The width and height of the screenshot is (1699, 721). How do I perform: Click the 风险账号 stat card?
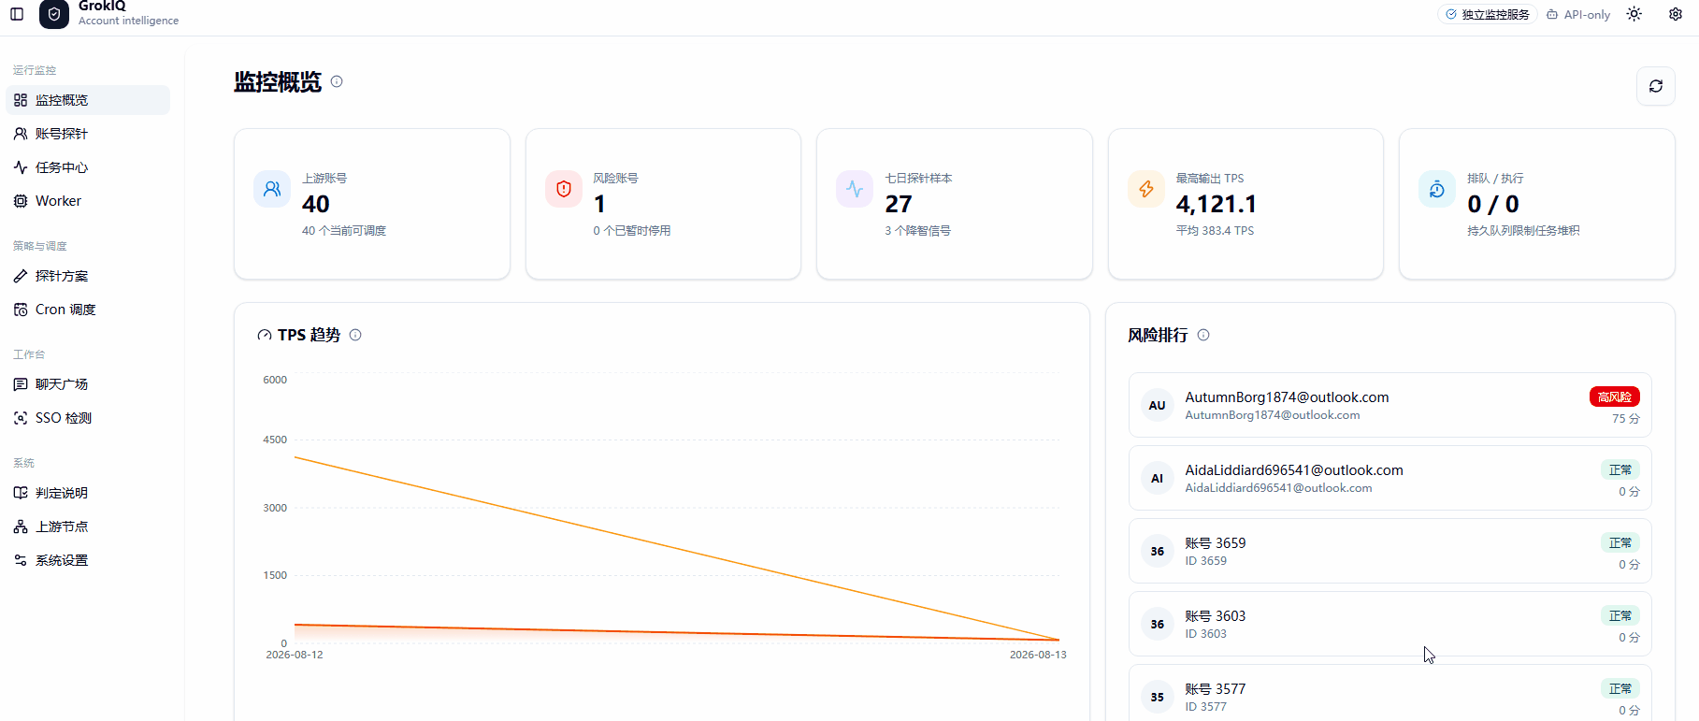tap(663, 204)
